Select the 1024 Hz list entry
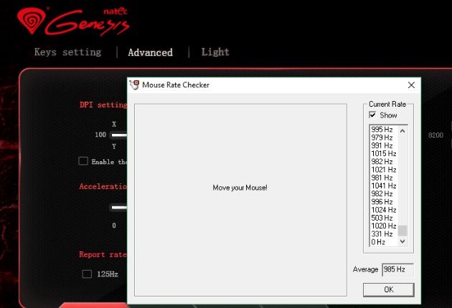Screen dimensions: 452x308 (x=383, y=210)
